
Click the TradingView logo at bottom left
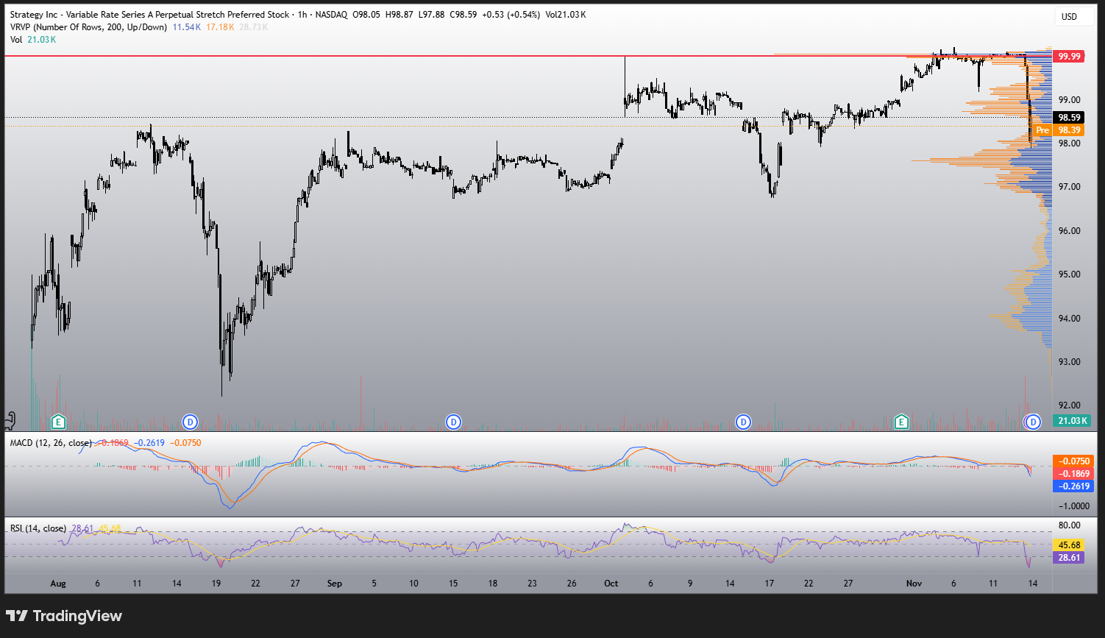[64, 616]
